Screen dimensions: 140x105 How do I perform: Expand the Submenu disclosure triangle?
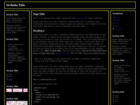[113, 29]
